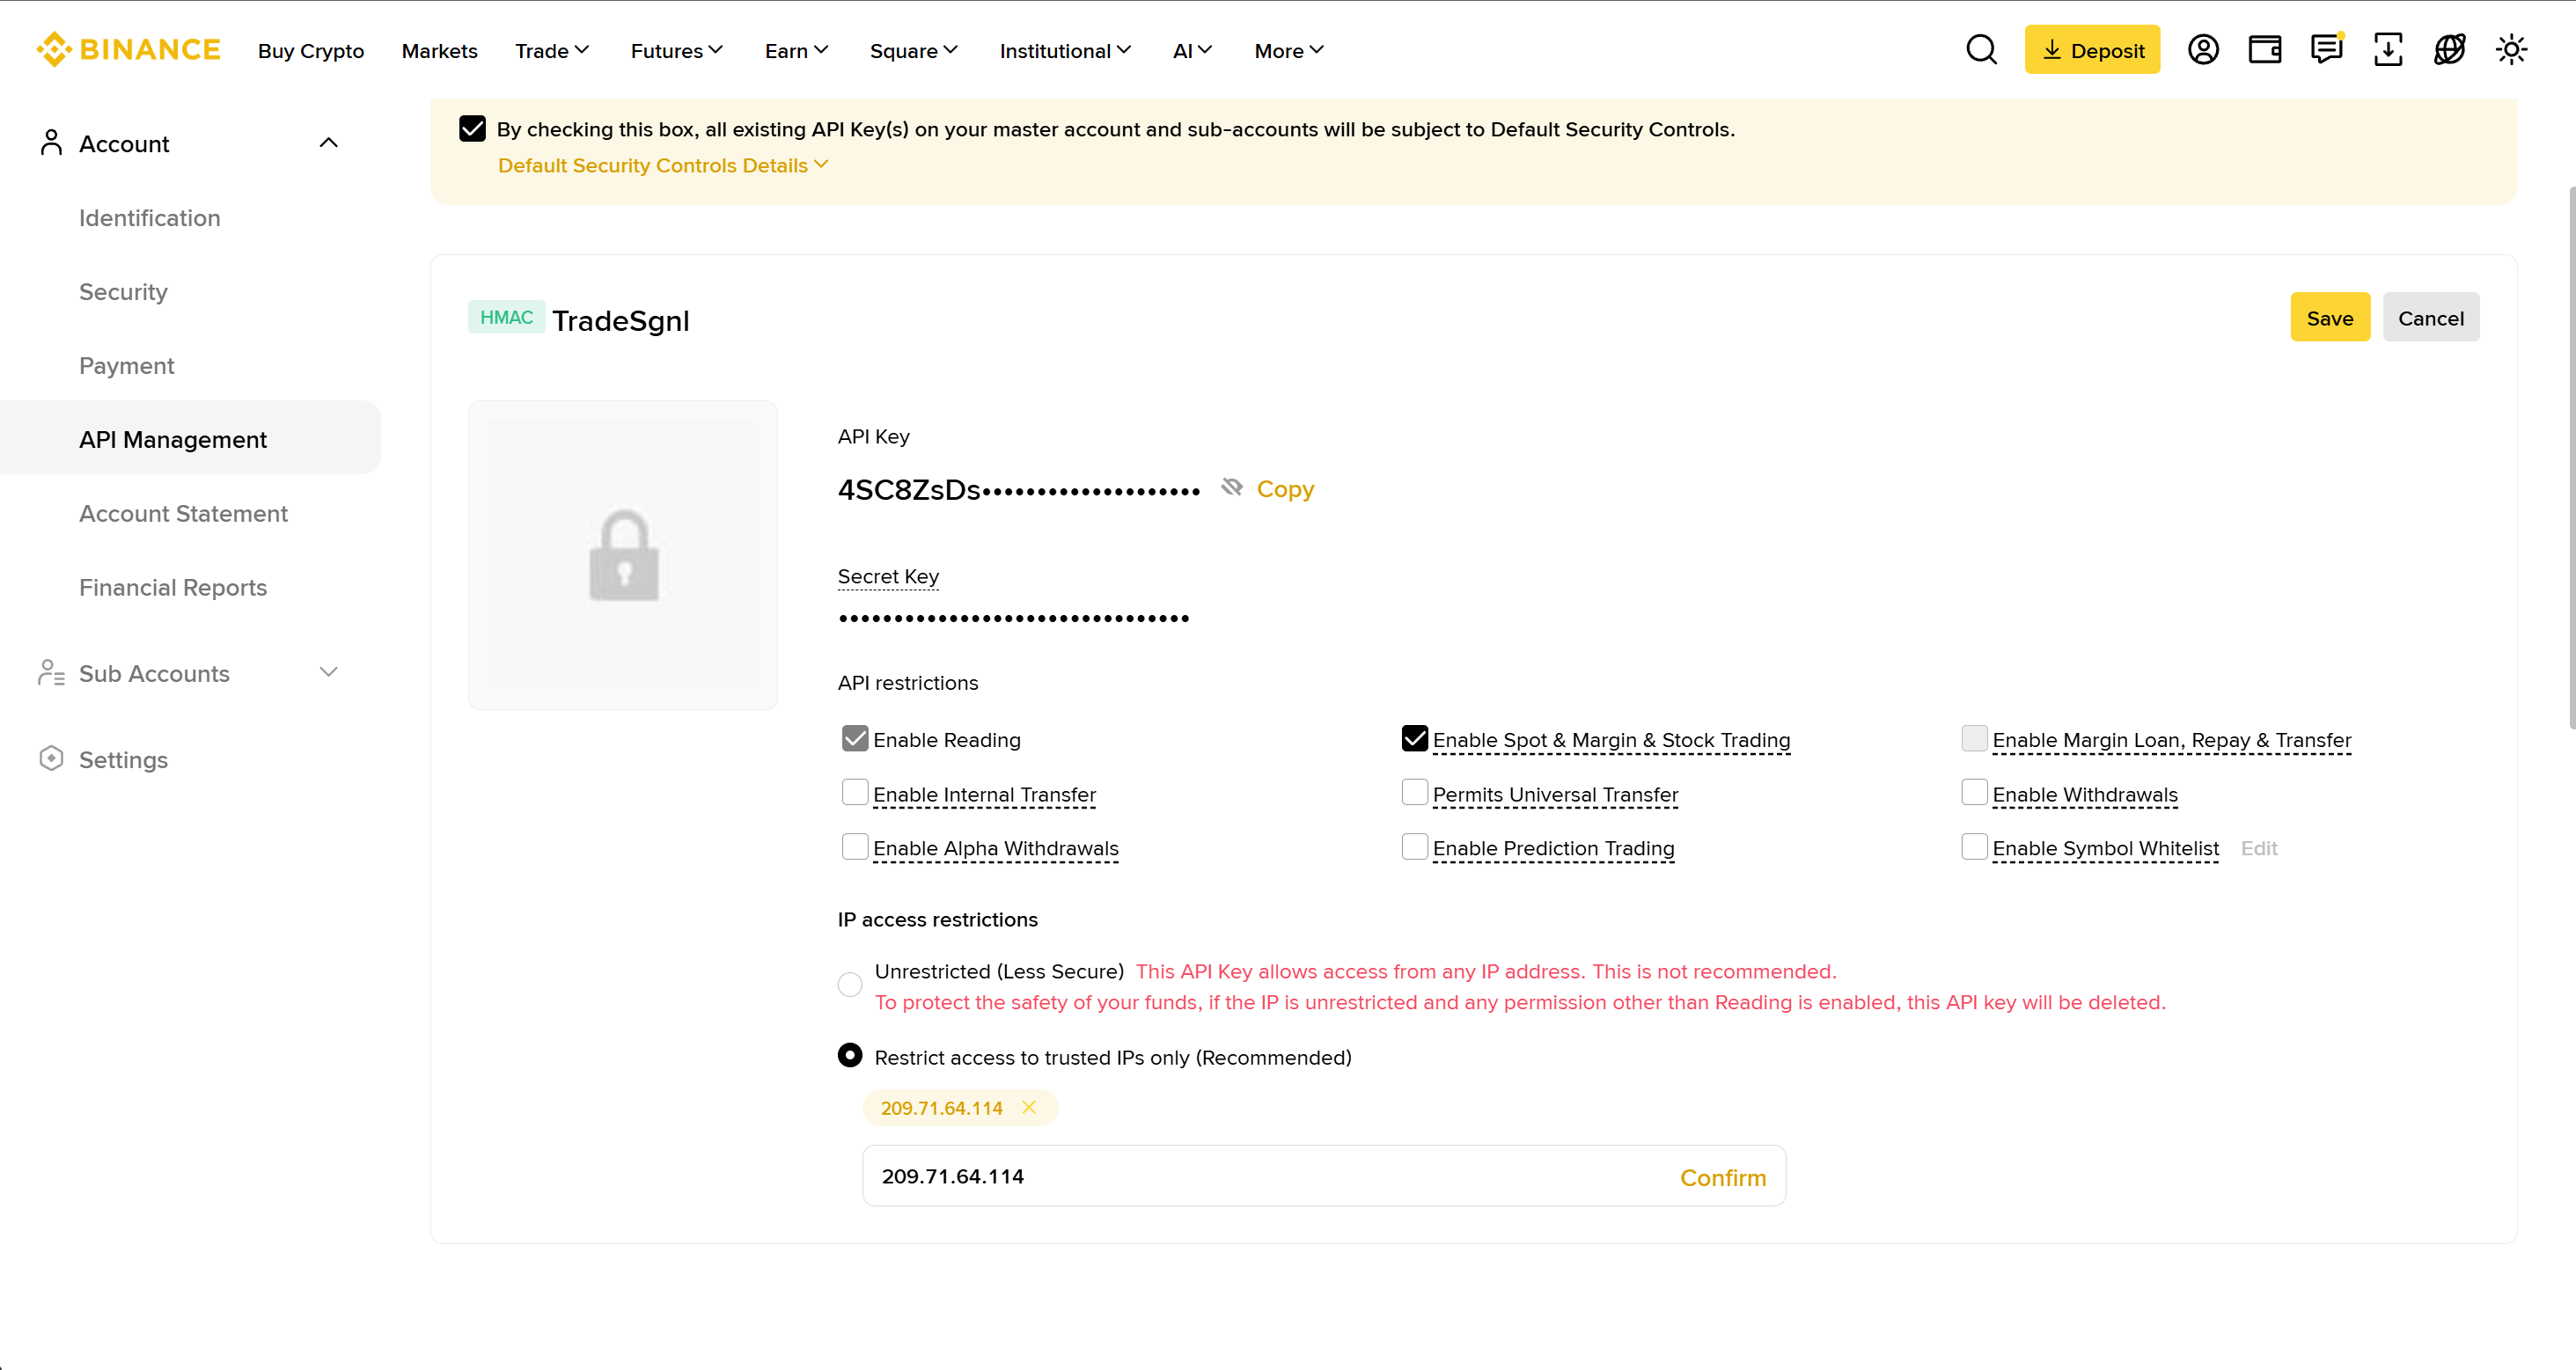Open the user profile icon
This screenshot has height=1370, width=2576.
(x=2203, y=49)
